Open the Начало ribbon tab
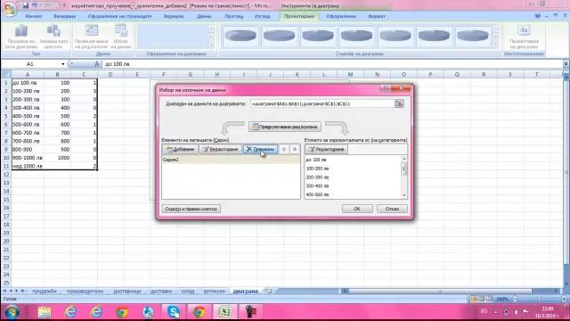 click(34, 16)
